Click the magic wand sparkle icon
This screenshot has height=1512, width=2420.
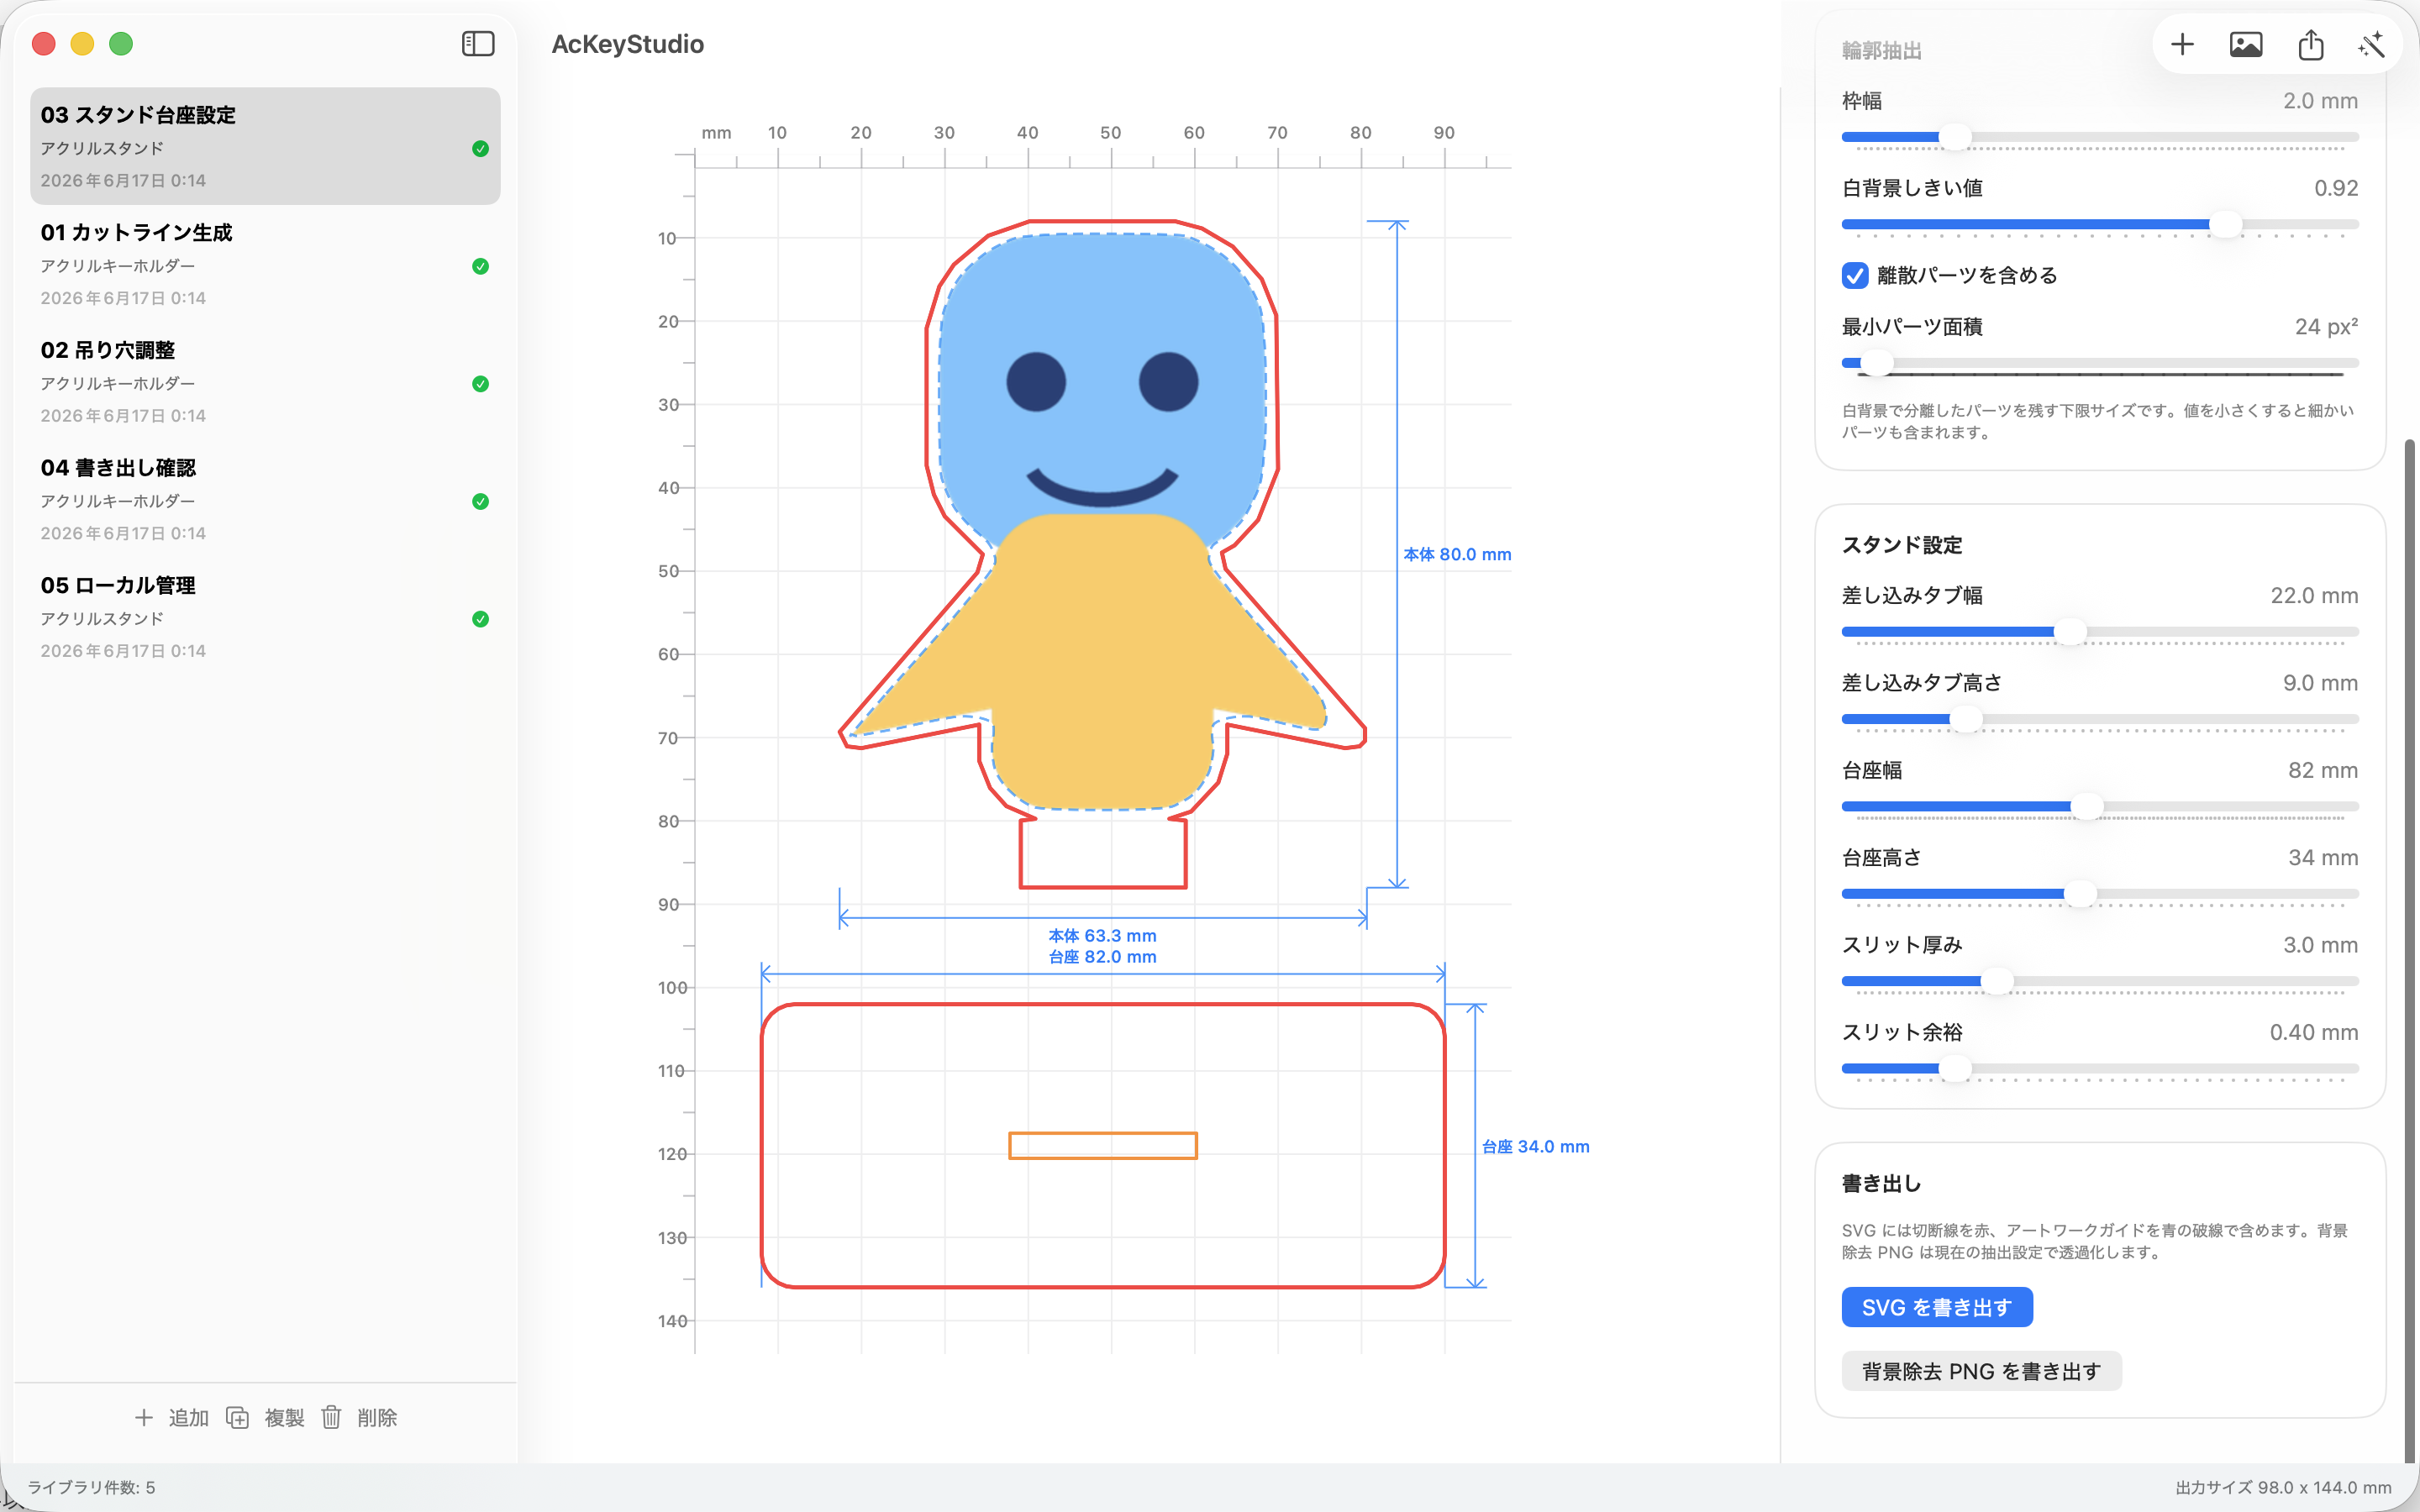(x=2371, y=44)
